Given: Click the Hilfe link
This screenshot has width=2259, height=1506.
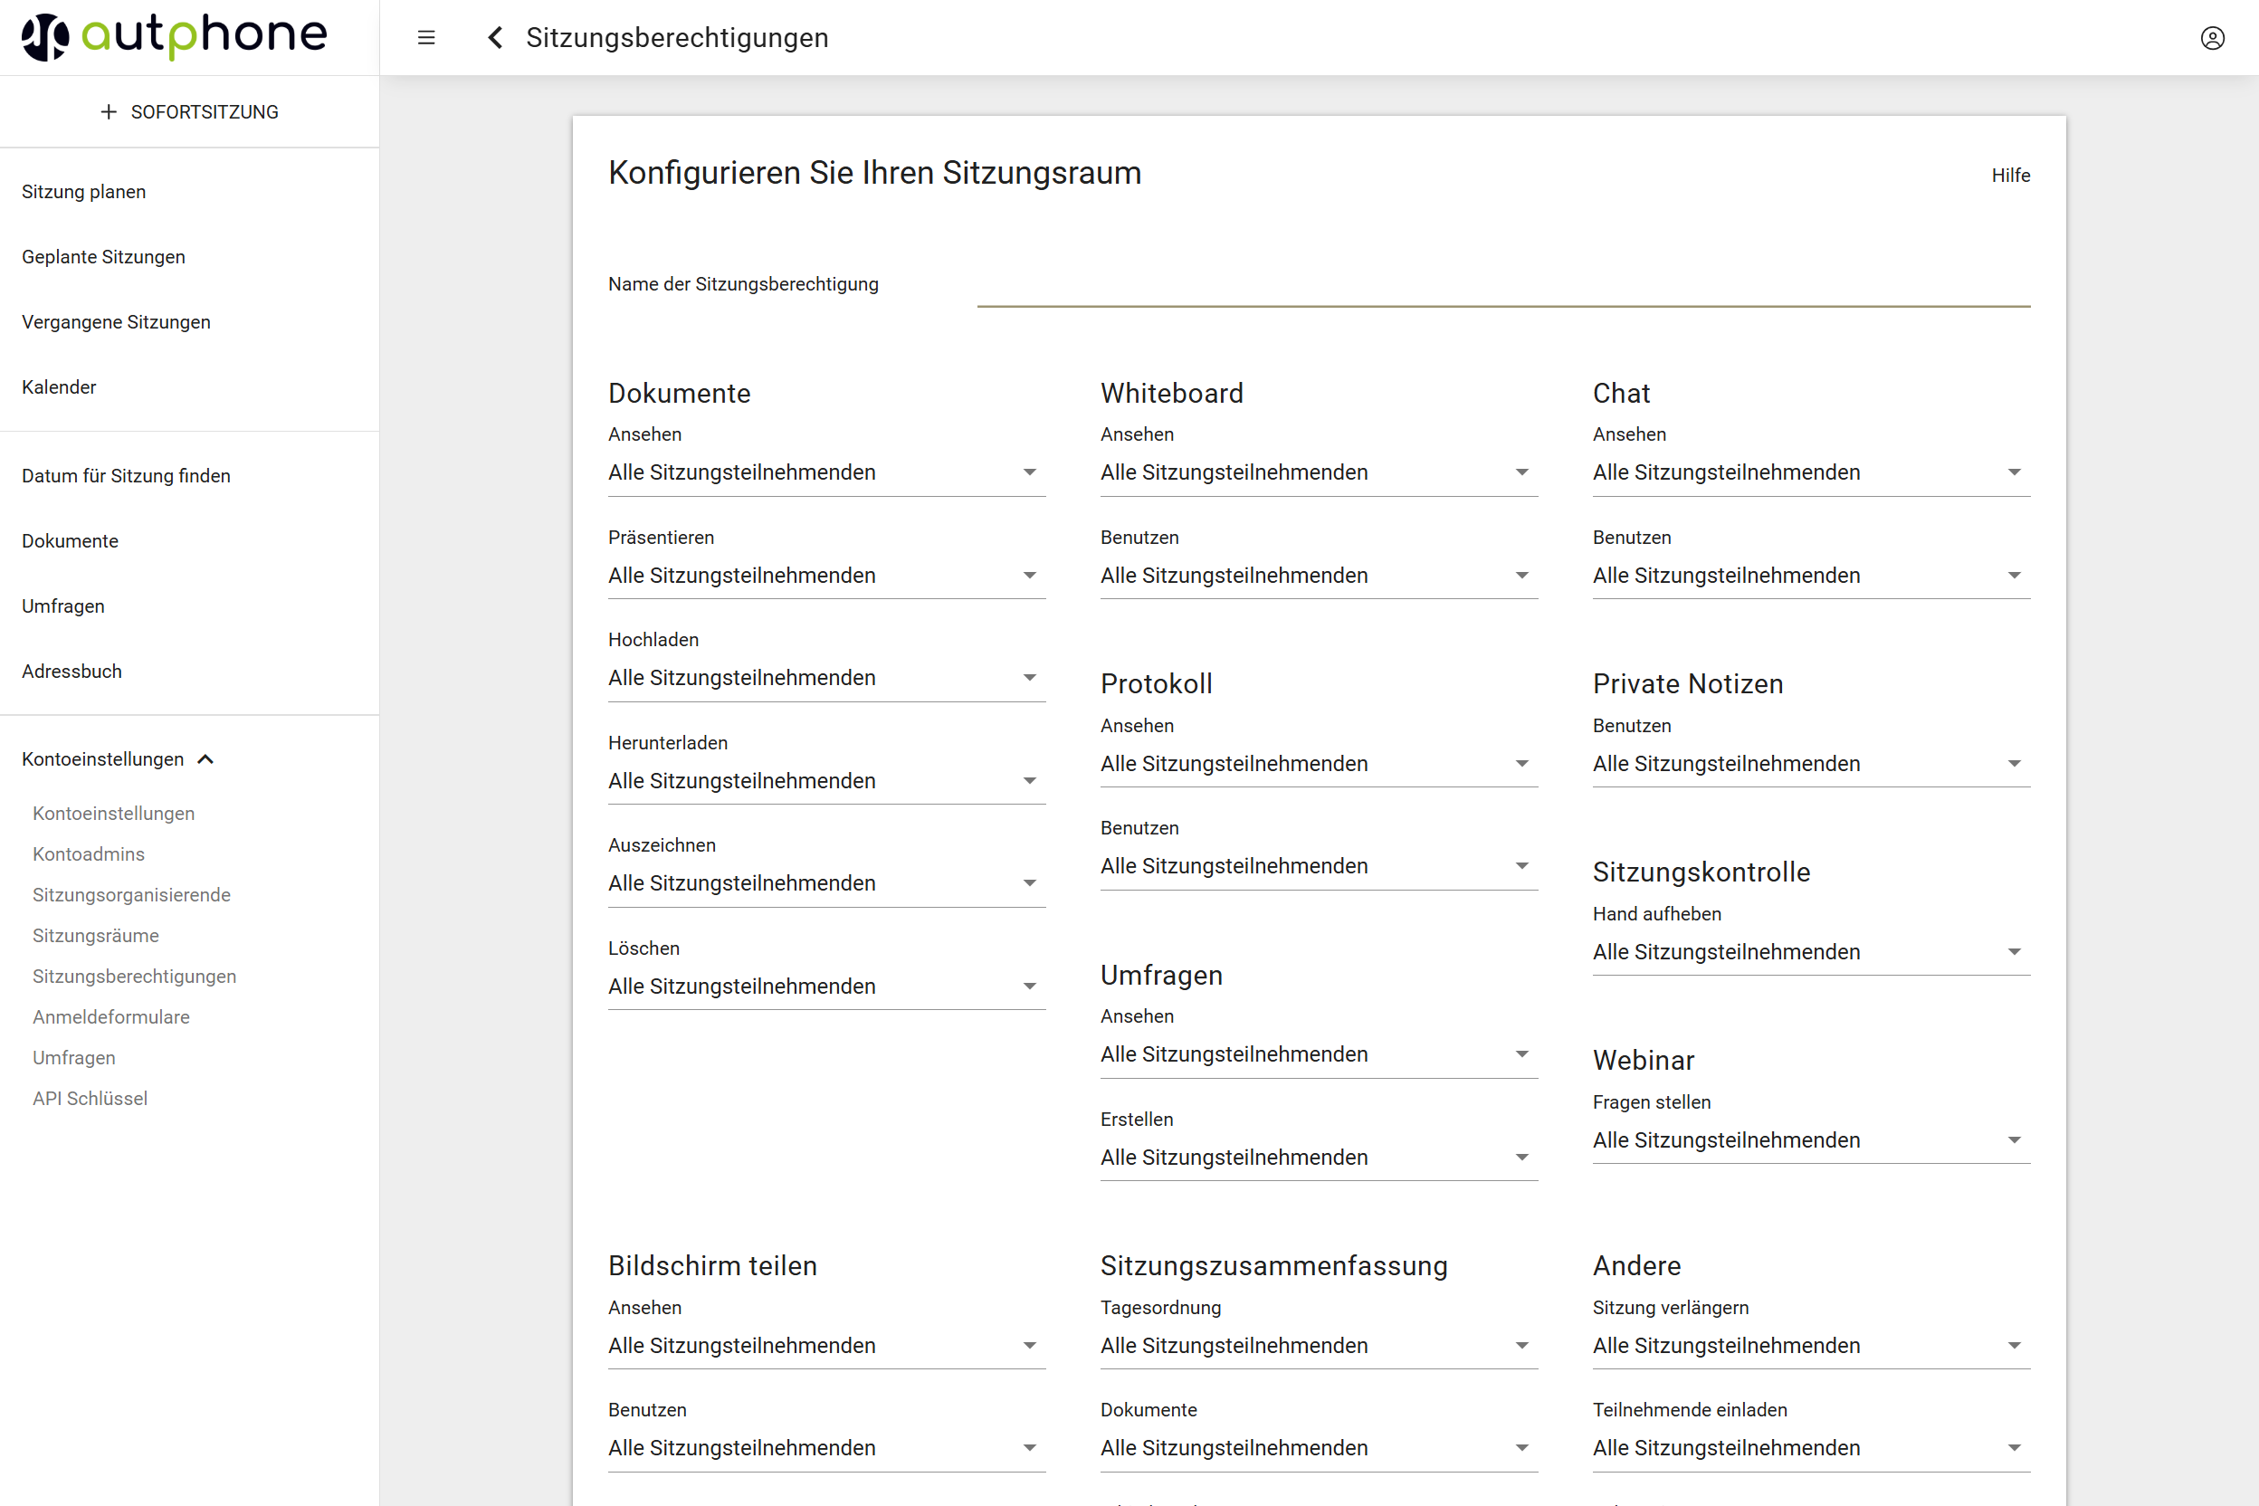Looking at the screenshot, I should click(2009, 175).
